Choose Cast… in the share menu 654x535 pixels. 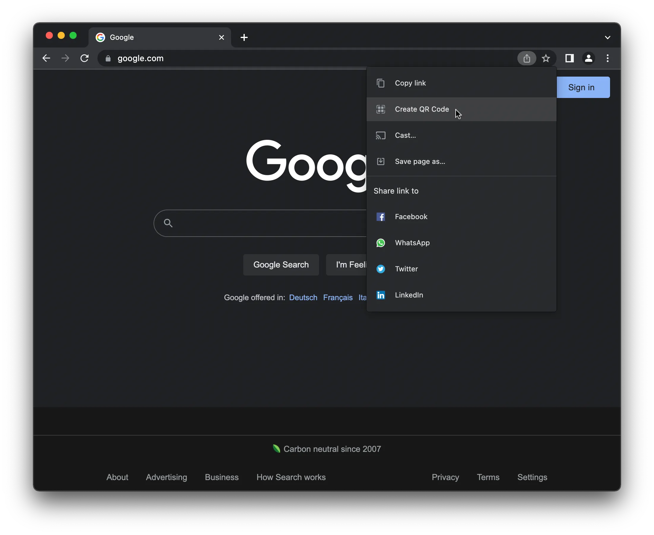(461, 135)
